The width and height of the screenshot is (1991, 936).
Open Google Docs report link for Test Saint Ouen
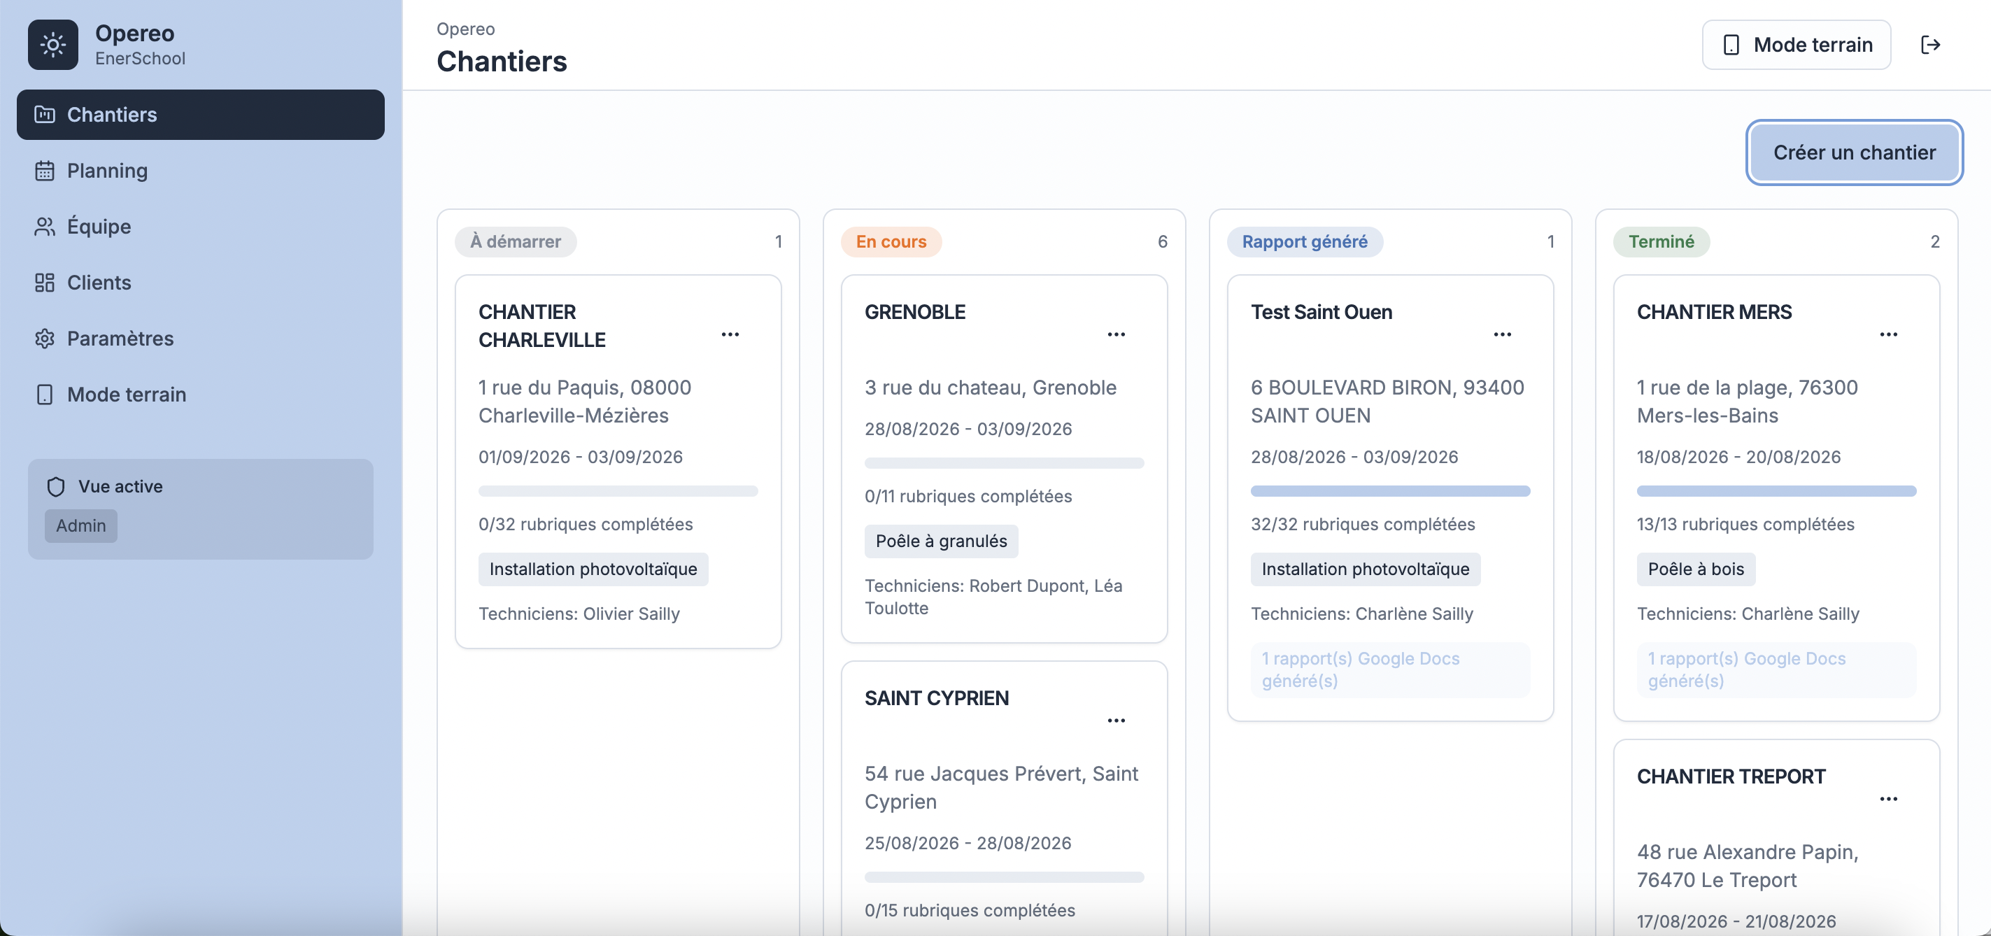[x=1389, y=669]
